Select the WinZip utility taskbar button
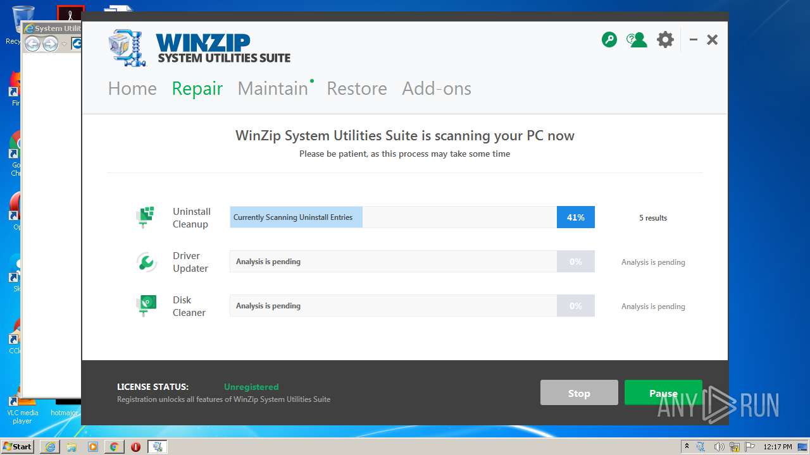The height and width of the screenshot is (455, 810). 157,446
